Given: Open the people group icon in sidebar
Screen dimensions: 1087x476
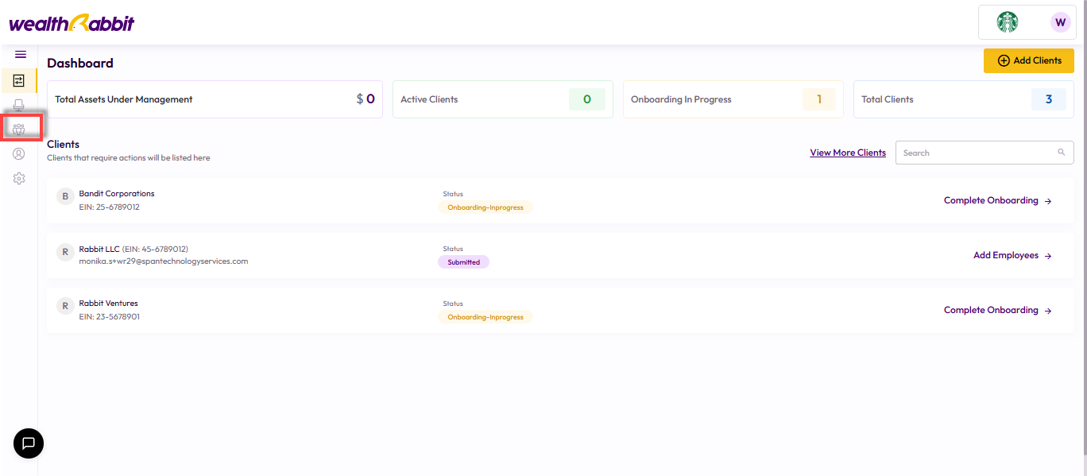Looking at the screenshot, I should pos(19,129).
